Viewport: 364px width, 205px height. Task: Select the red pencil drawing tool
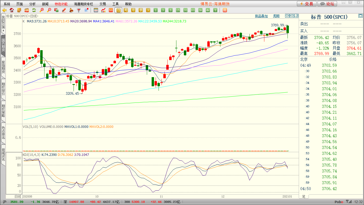coord(64,10)
